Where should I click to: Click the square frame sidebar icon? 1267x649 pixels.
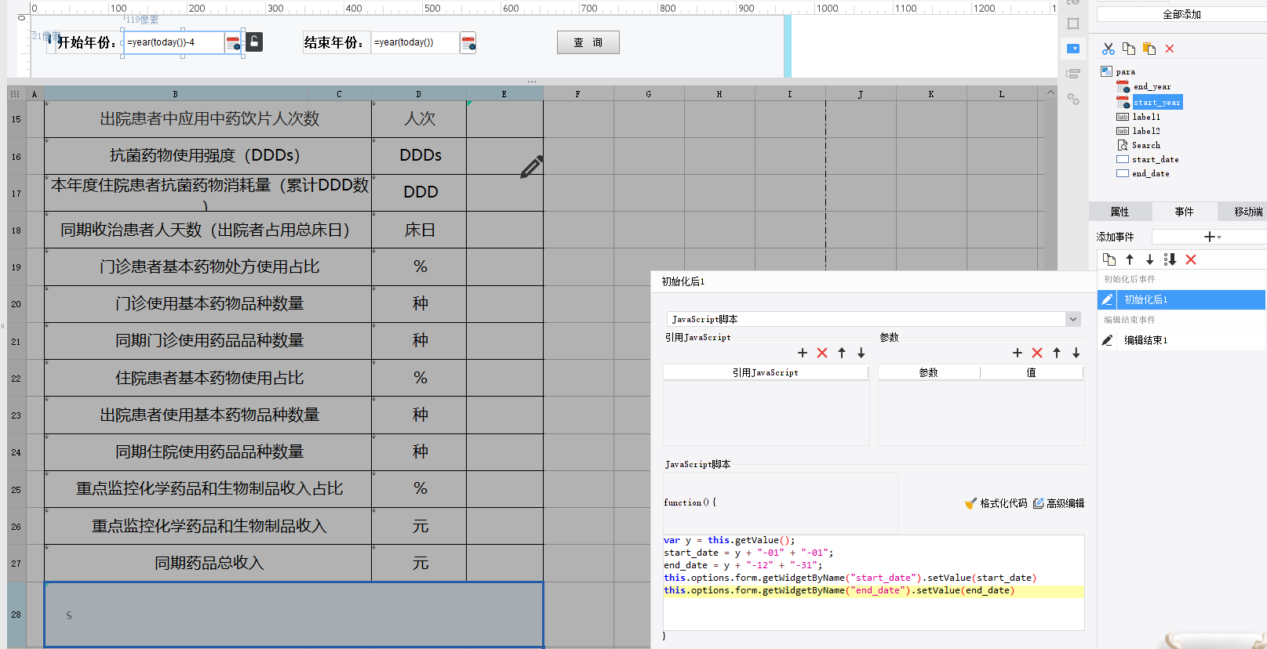(x=1073, y=24)
